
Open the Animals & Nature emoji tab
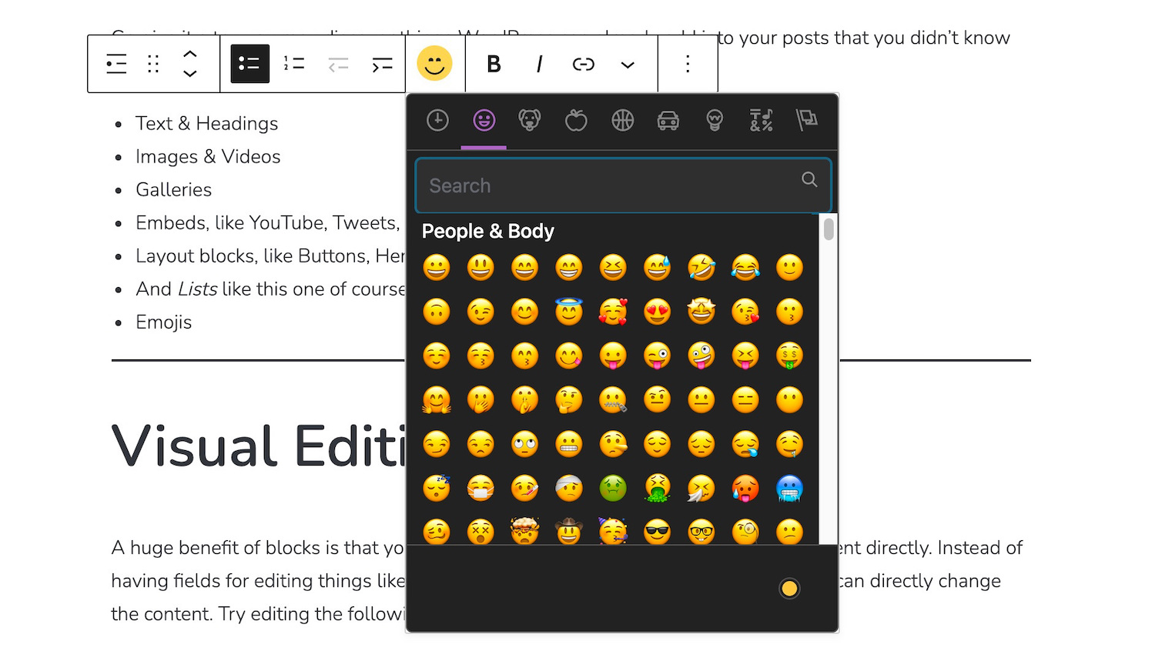530,121
